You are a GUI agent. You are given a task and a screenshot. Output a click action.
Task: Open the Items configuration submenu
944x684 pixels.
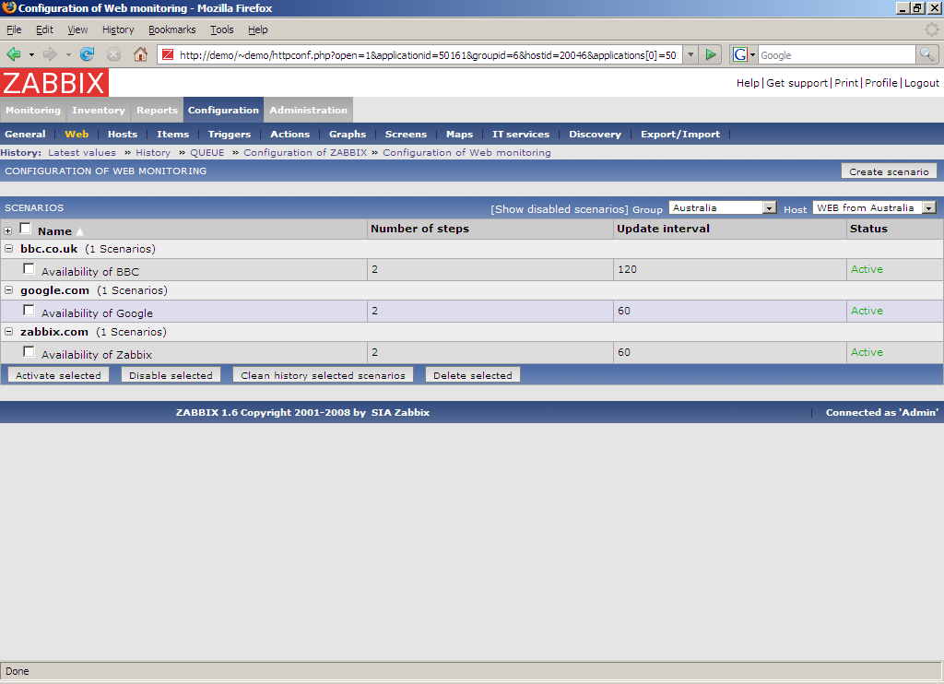[x=172, y=135]
